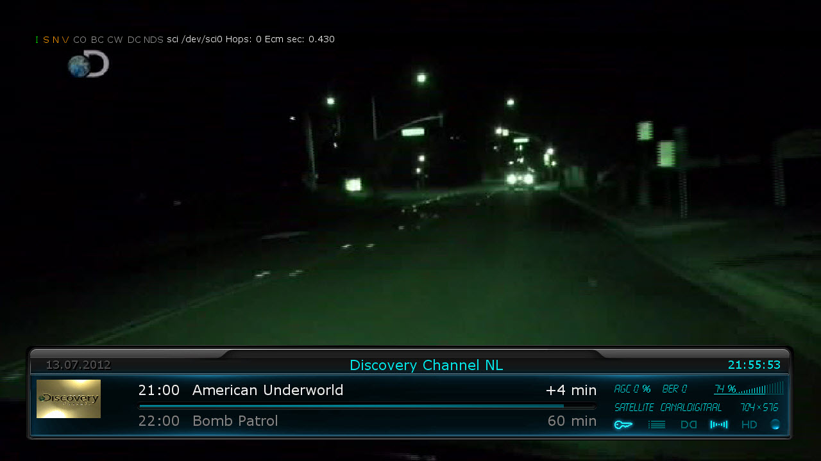This screenshot has width=821, height=461.
Task: Click the NDS crypto system indicator
Action: 153,40
